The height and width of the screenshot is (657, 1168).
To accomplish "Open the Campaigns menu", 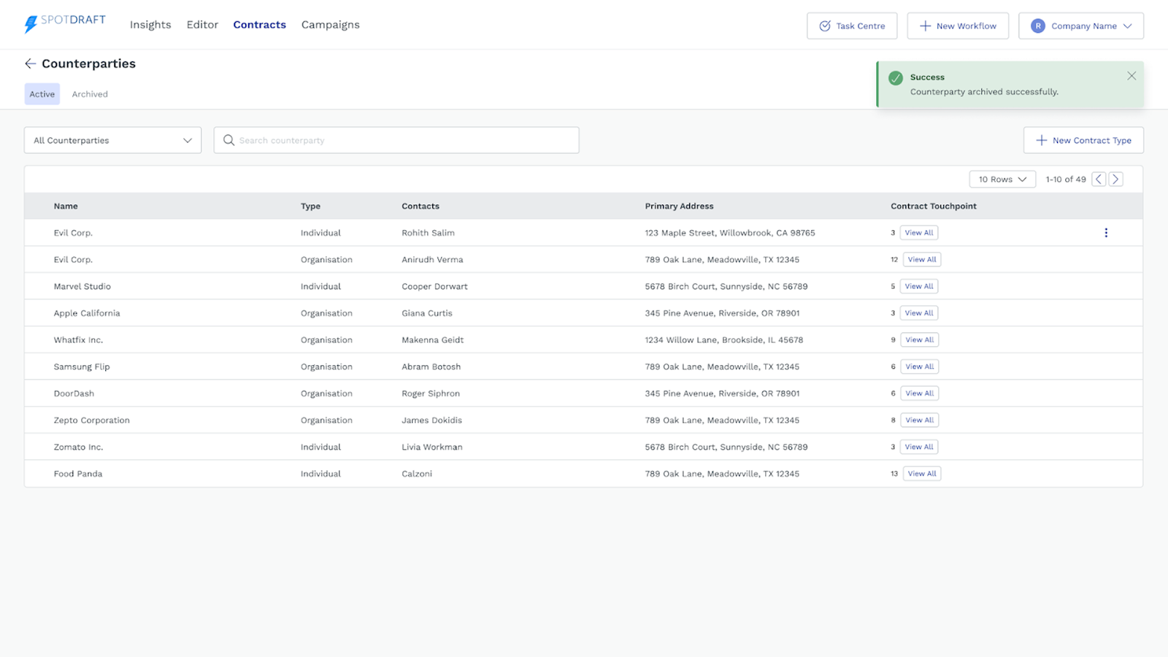I will pos(330,25).
